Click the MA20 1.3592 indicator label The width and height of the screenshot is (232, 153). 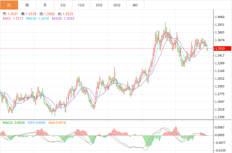(63, 18)
